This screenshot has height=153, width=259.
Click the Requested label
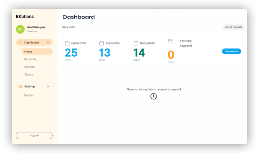pyautogui.click(x=147, y=43)
